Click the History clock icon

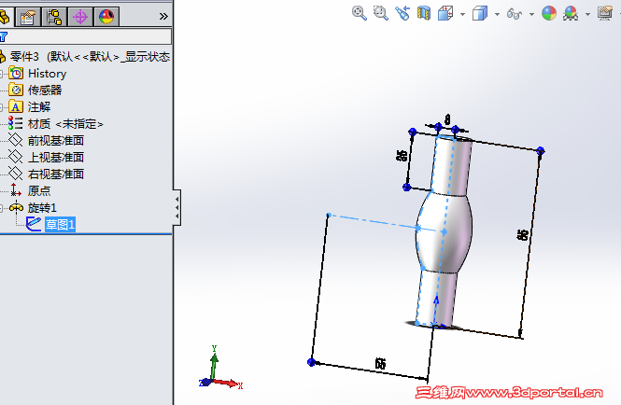[x=16, y=74]
